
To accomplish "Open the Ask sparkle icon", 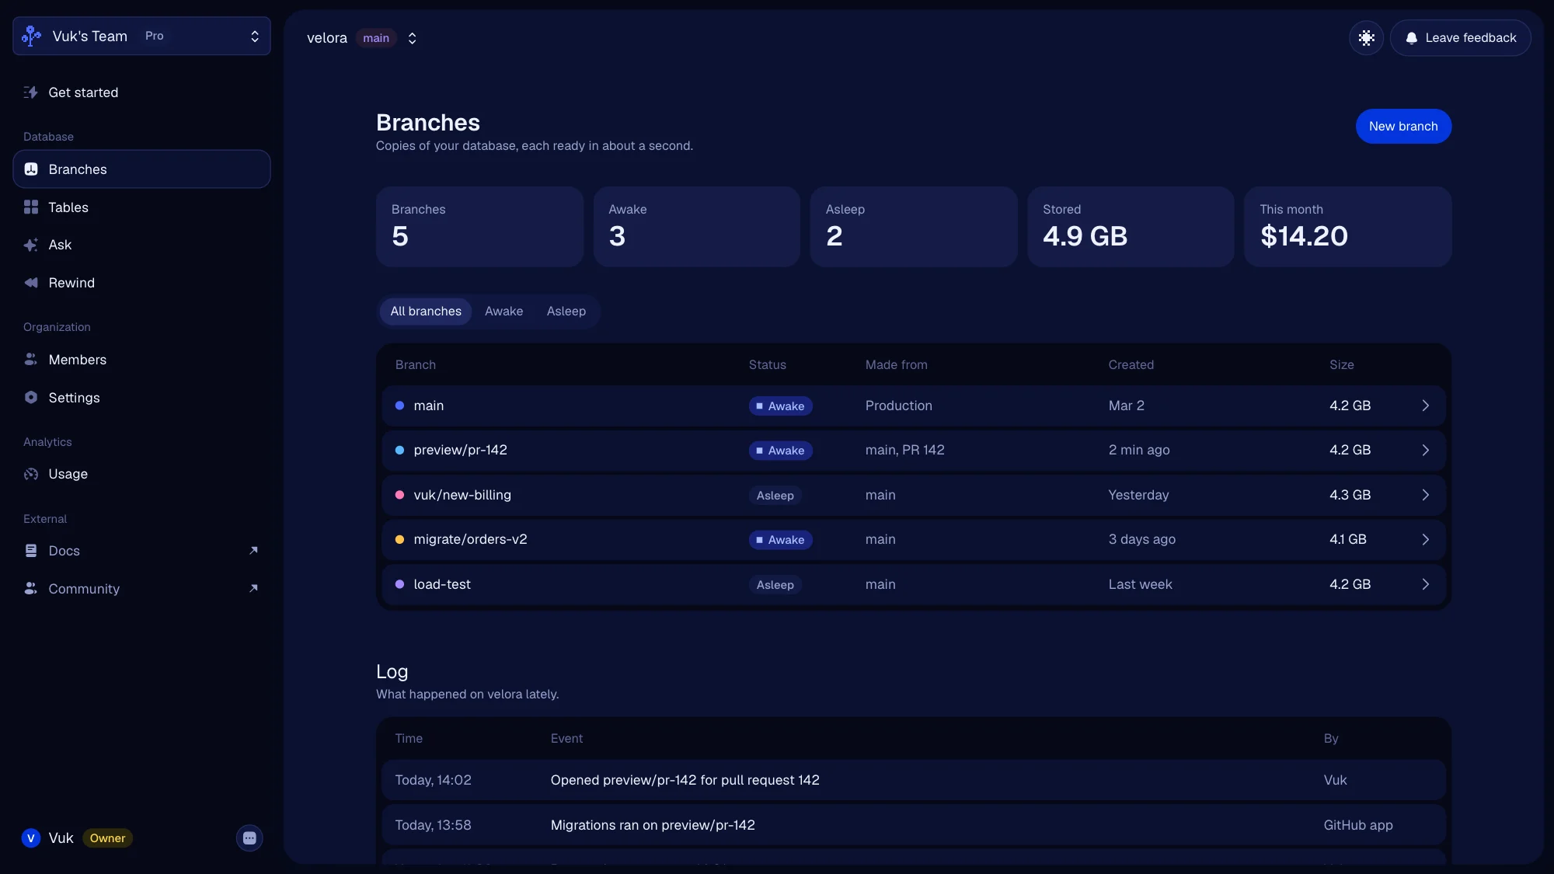I will click(x=31, y=245).
